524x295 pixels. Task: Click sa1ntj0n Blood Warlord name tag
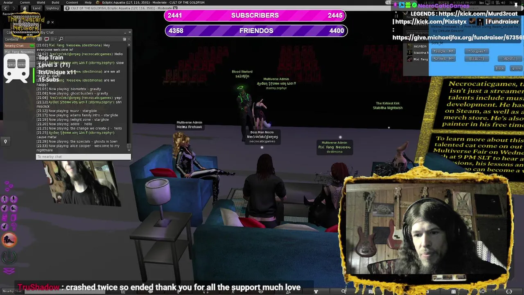pyautogui.click(x=242, y=74)
